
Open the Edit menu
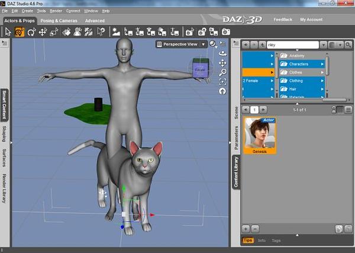pyautogui.click(x=15, y=11)
